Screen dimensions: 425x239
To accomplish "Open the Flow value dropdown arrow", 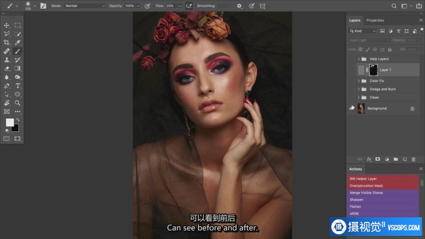I will point(180,6).
